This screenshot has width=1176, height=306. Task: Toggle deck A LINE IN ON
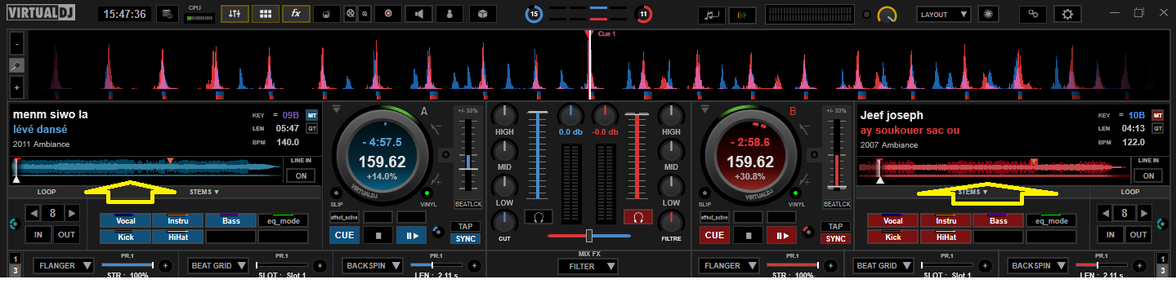tap(301, 175)
